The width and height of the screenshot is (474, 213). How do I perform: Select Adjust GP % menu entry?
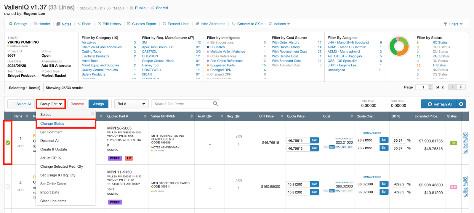click(51, 158)
